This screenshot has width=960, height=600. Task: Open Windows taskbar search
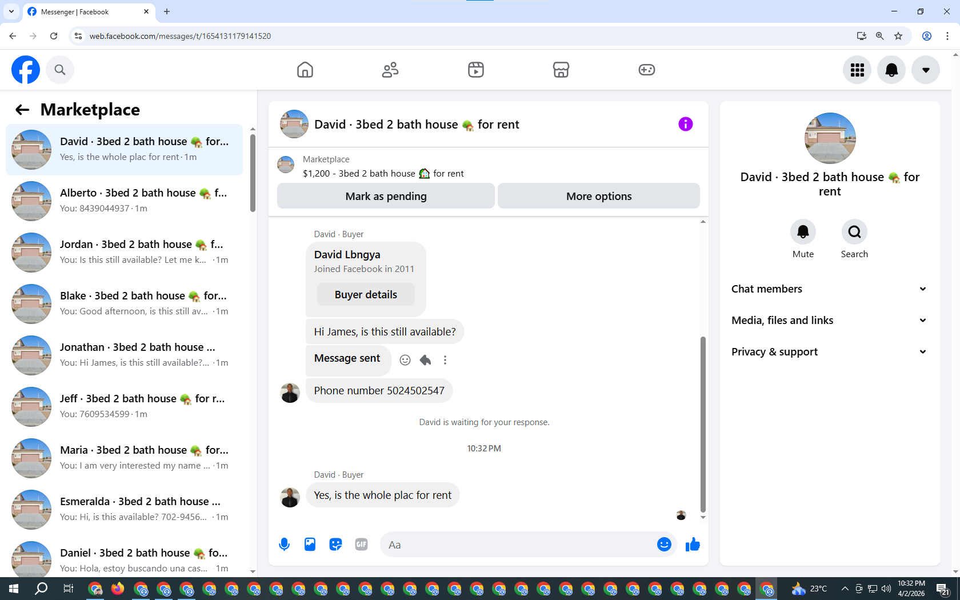(x=41, y=589)
